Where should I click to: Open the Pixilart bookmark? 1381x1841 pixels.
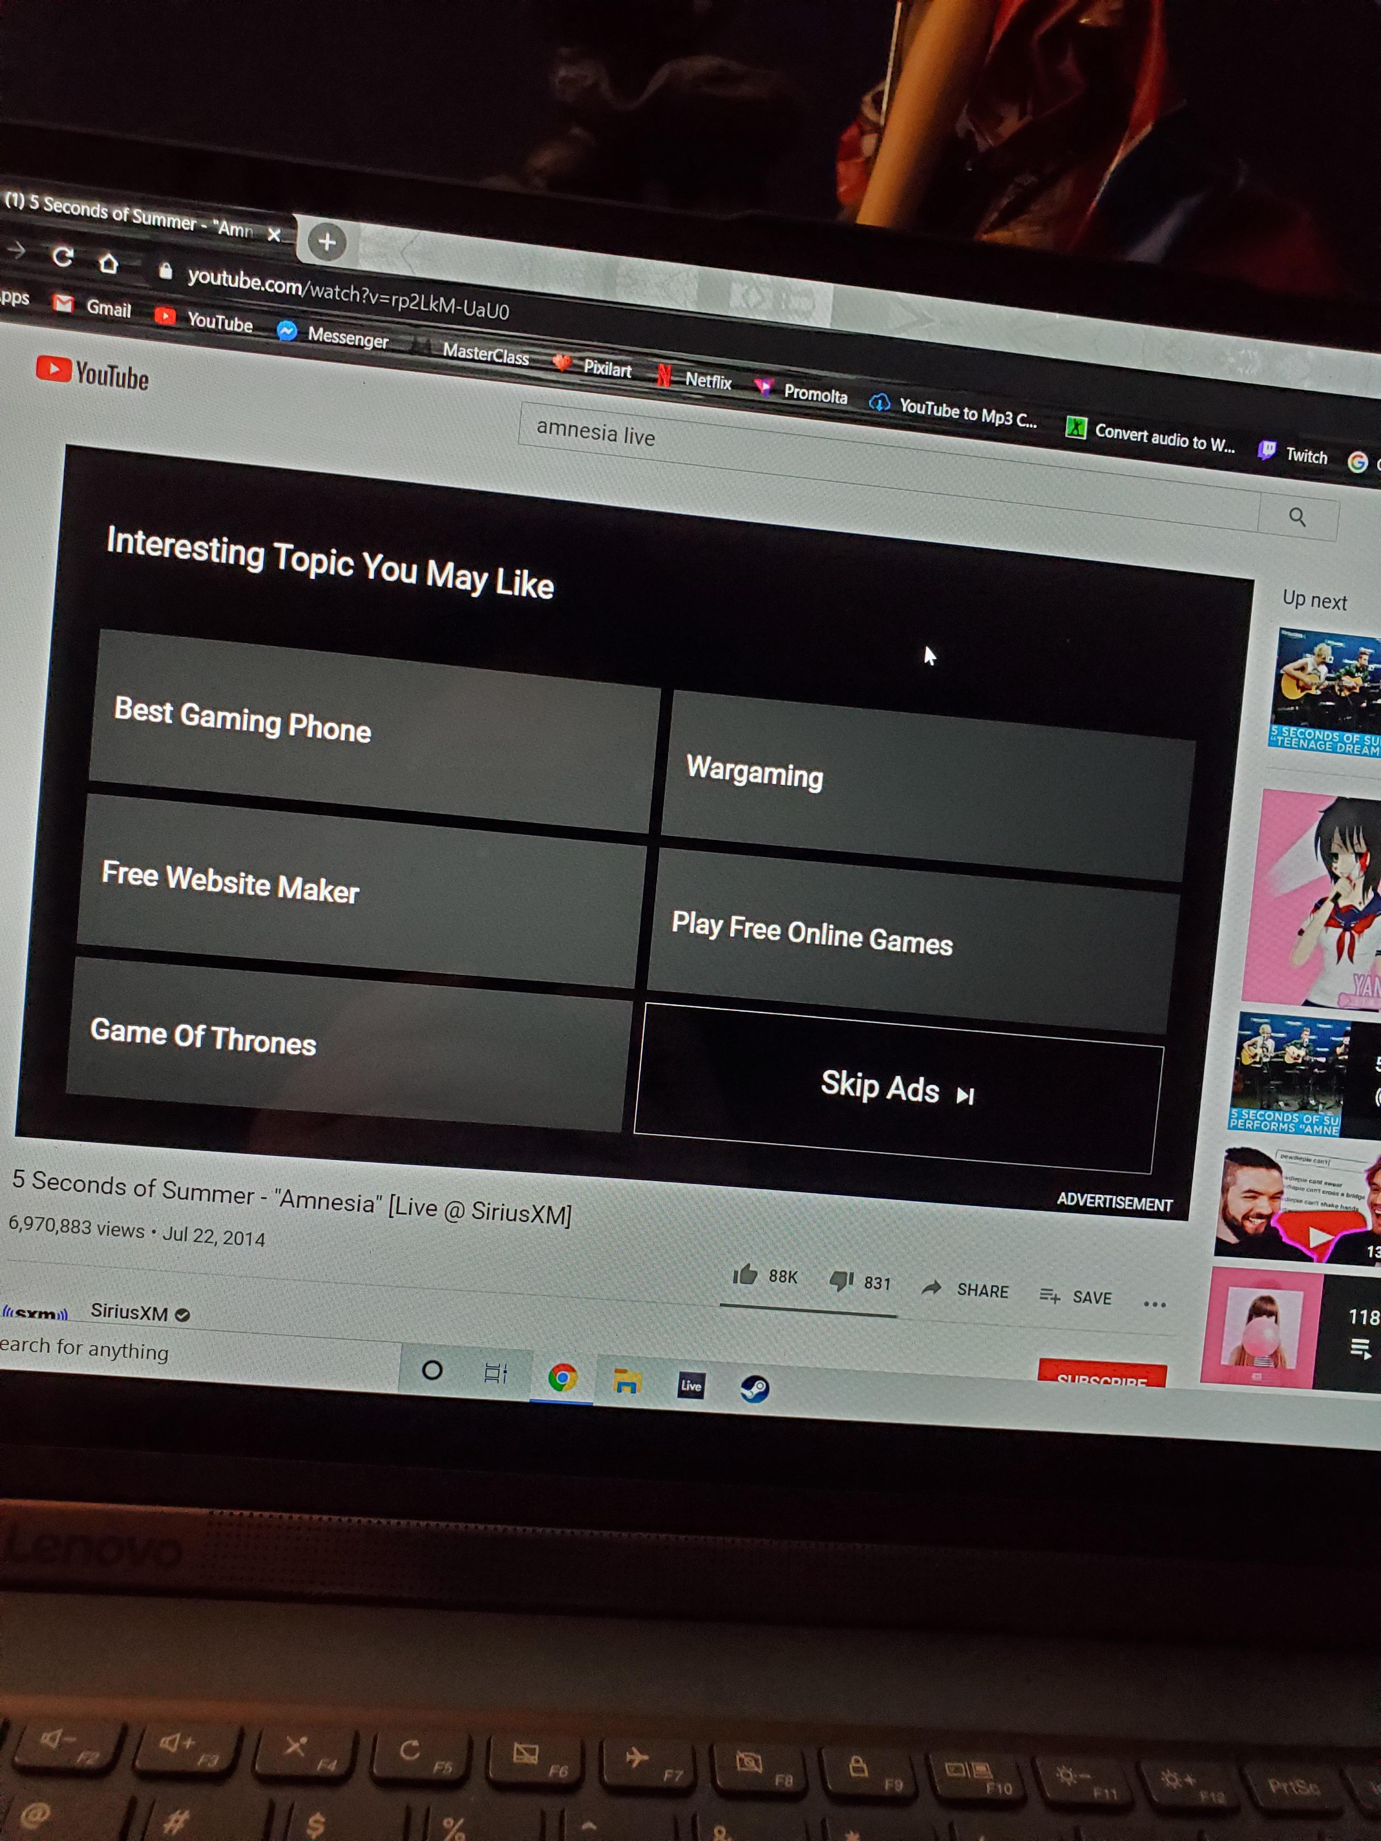594,367
